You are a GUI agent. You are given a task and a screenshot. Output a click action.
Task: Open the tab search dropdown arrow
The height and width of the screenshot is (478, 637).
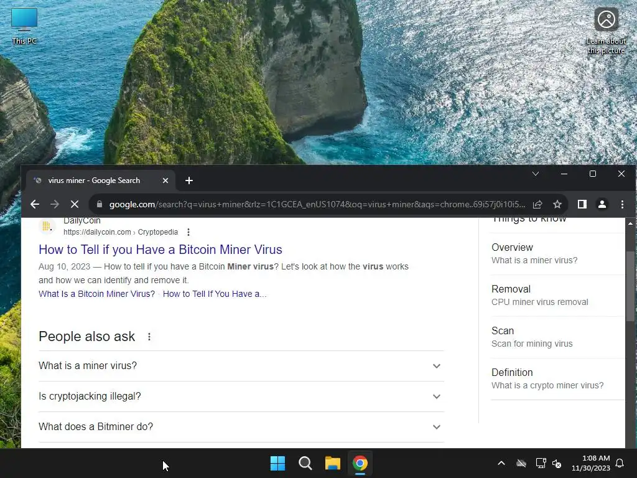click(x=536, y=174)
